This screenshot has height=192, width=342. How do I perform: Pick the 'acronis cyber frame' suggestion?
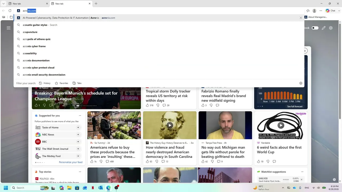click(159, 46)
